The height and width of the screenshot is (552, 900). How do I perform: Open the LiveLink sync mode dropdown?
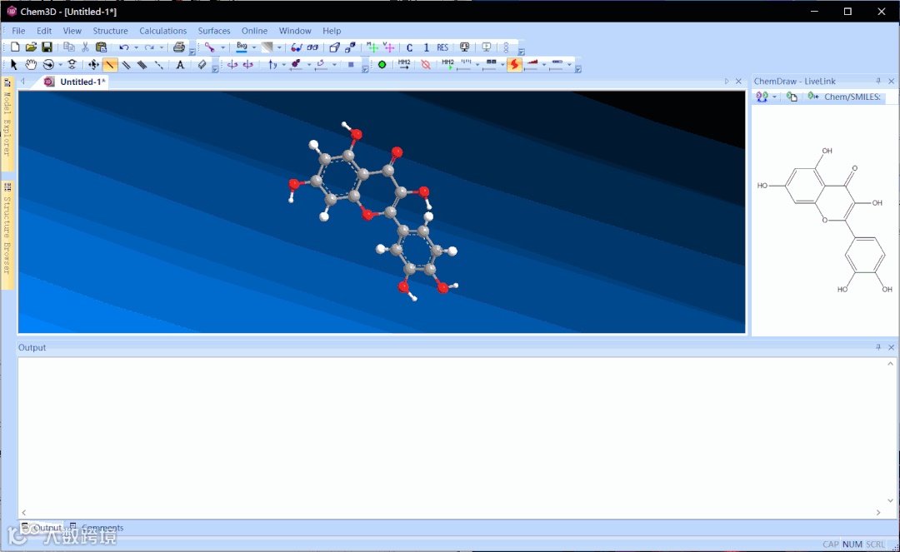(x=774, y=97)
